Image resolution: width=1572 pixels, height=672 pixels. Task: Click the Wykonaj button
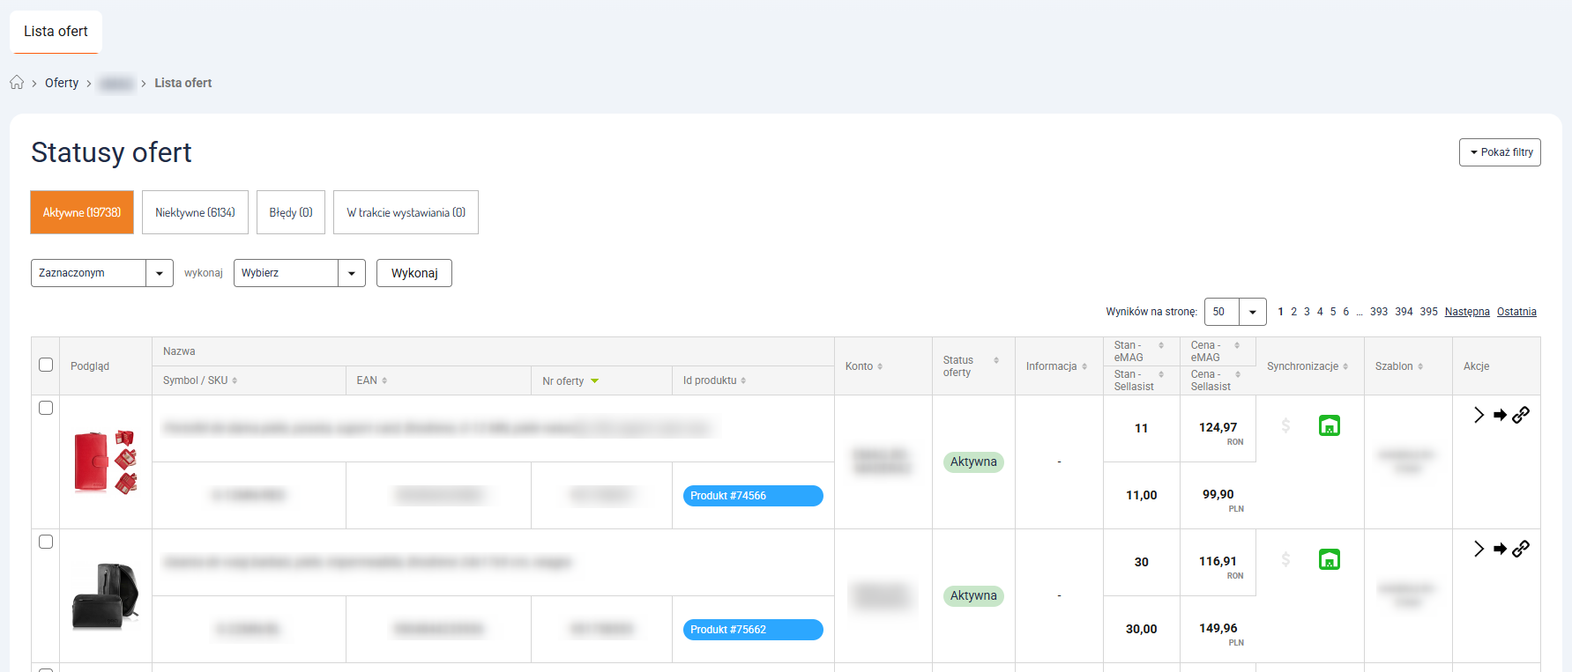tap(414, 273)
